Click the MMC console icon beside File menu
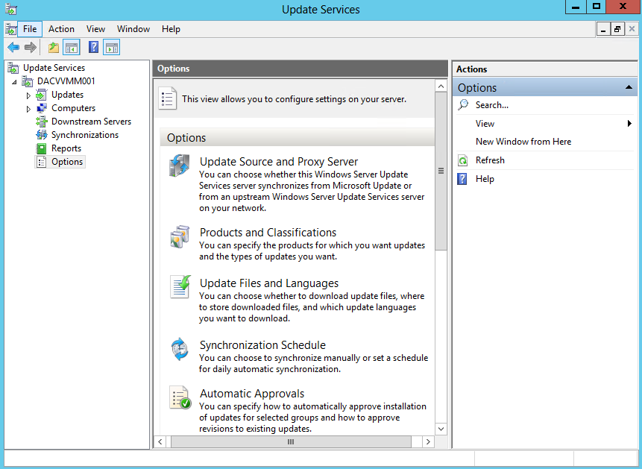Image resolution: width=642 pixels, height=469 pixels. pyautogui.click(x=11, y=29)
